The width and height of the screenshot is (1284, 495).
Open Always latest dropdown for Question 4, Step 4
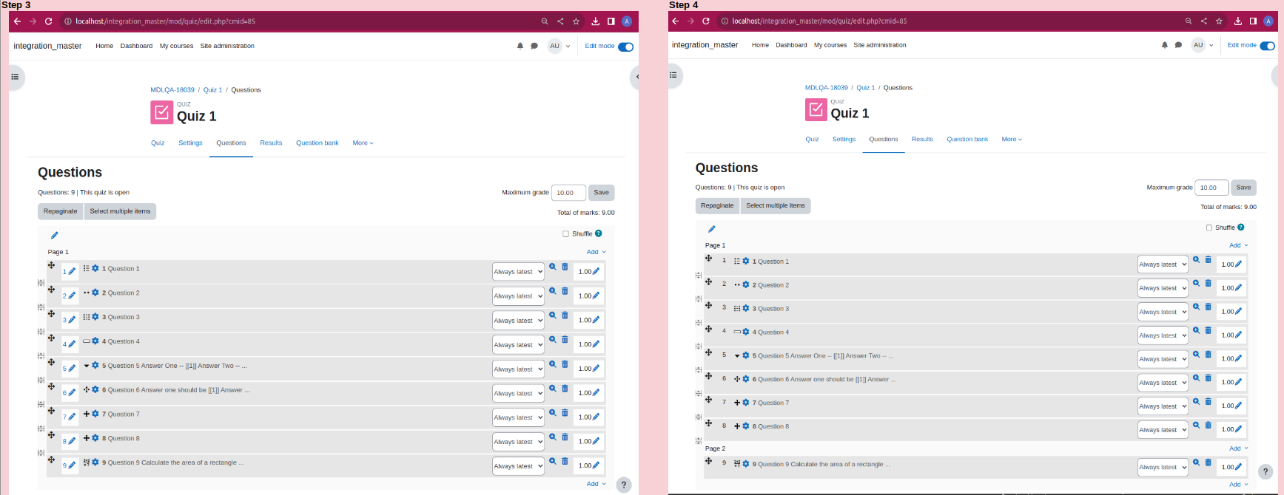[x=1163, y=335]
